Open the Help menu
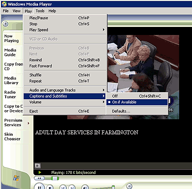The height and width of the screenshot is (189, 192). [x=52, y=11]
